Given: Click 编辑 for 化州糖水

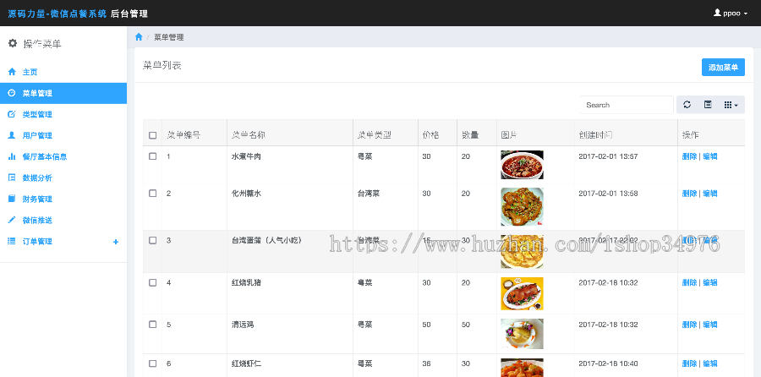Looking at the screenshot, I should tap(710, 193).
